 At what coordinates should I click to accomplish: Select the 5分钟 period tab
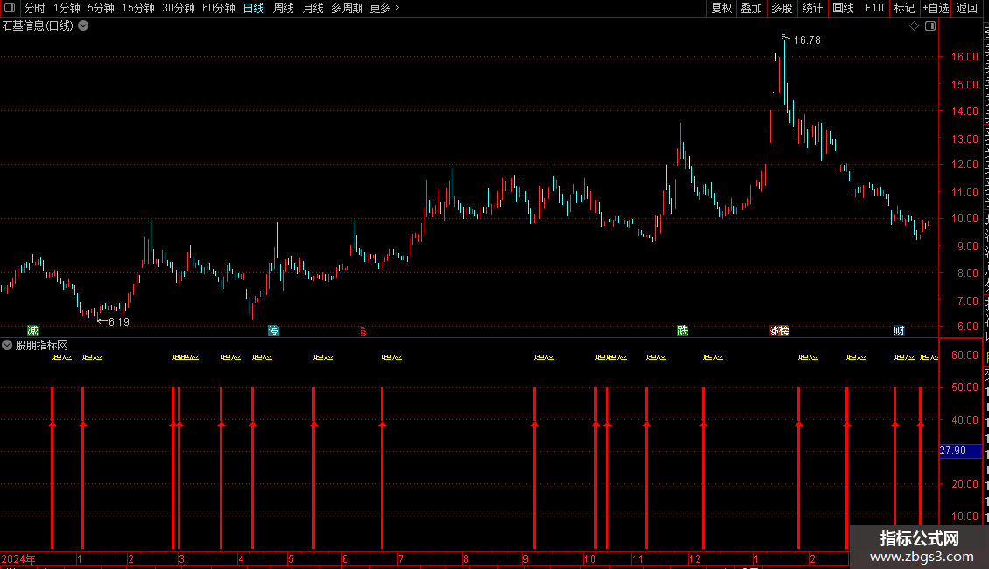101,8
